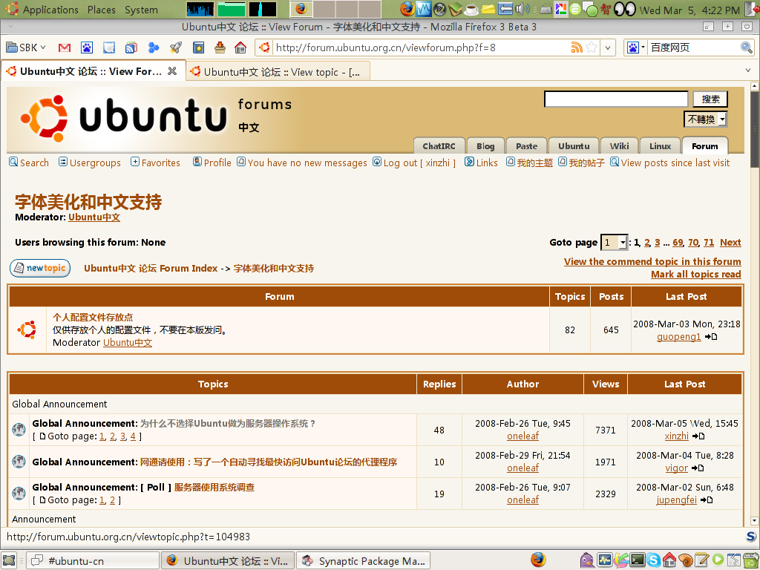Click the latest post arrow icon next to guopeng1
Viewport: 760px width, 570px height.
(711, 337)
